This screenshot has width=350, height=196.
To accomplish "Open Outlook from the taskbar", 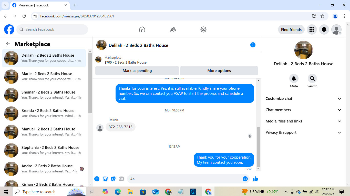I will click(155, 192).
